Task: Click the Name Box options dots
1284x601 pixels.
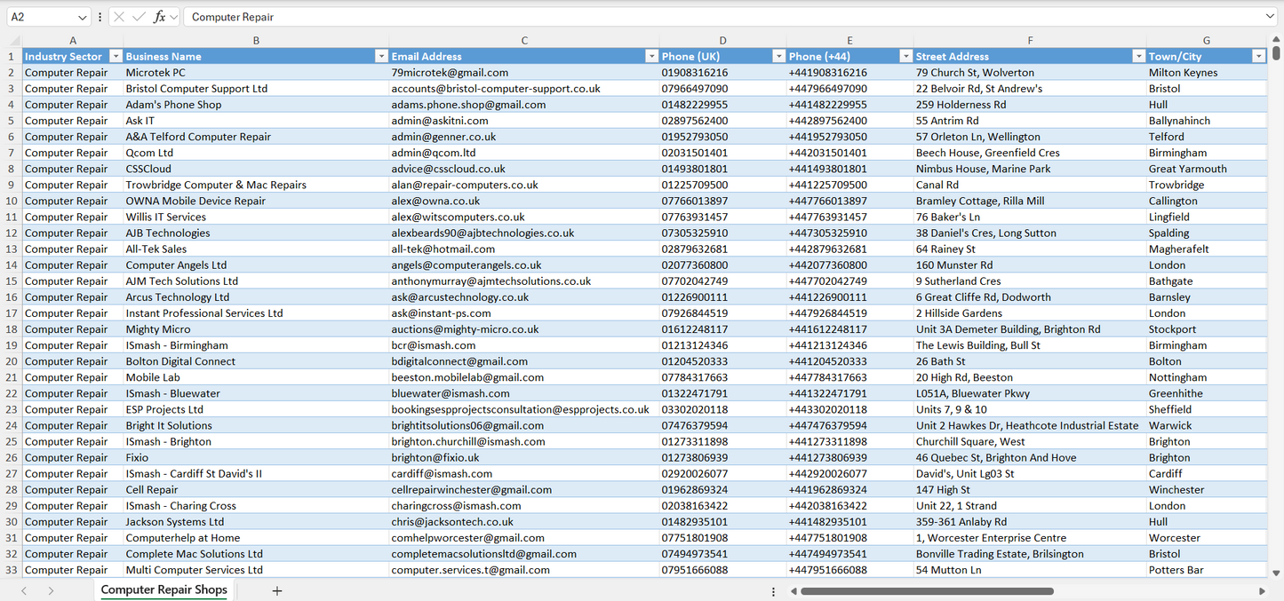Action: [x=100, y=17]
